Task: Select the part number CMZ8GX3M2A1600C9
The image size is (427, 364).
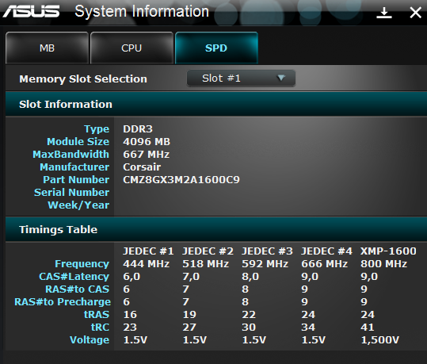Action: [x=181, y=180]
